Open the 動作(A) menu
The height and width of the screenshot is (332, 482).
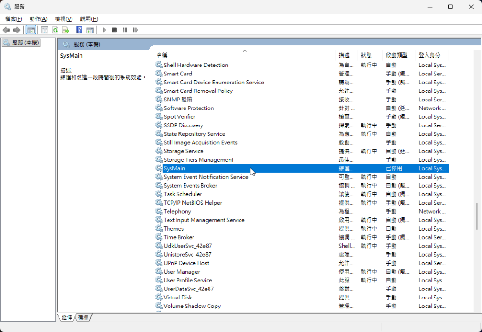(x=38, y=19)
